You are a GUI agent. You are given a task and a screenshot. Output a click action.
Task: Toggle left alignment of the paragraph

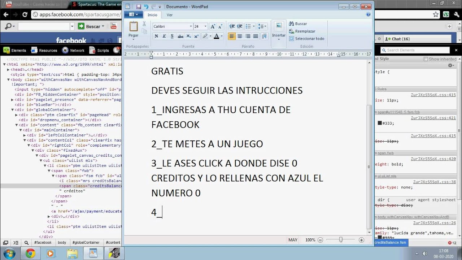point(232,36)
